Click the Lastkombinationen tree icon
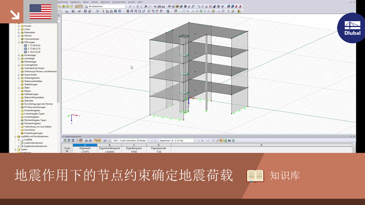Screen dimensions: 365x205 (22, 143)
